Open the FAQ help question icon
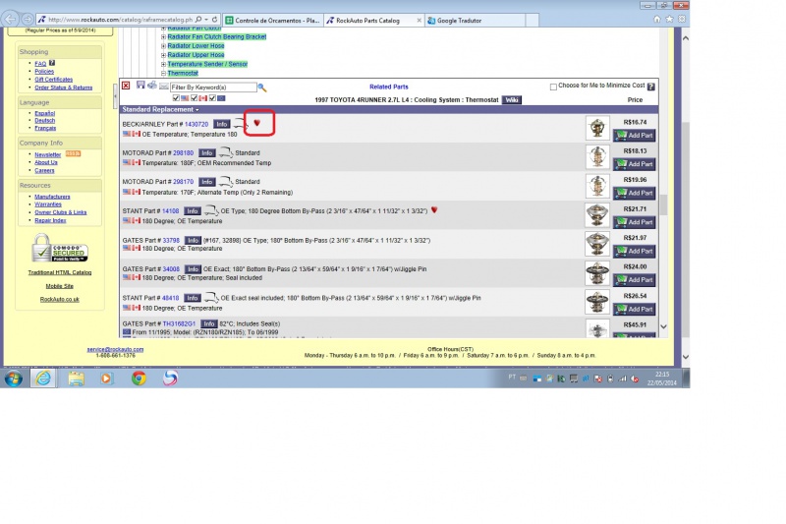 pyautogui.click(x=52, y=63)
